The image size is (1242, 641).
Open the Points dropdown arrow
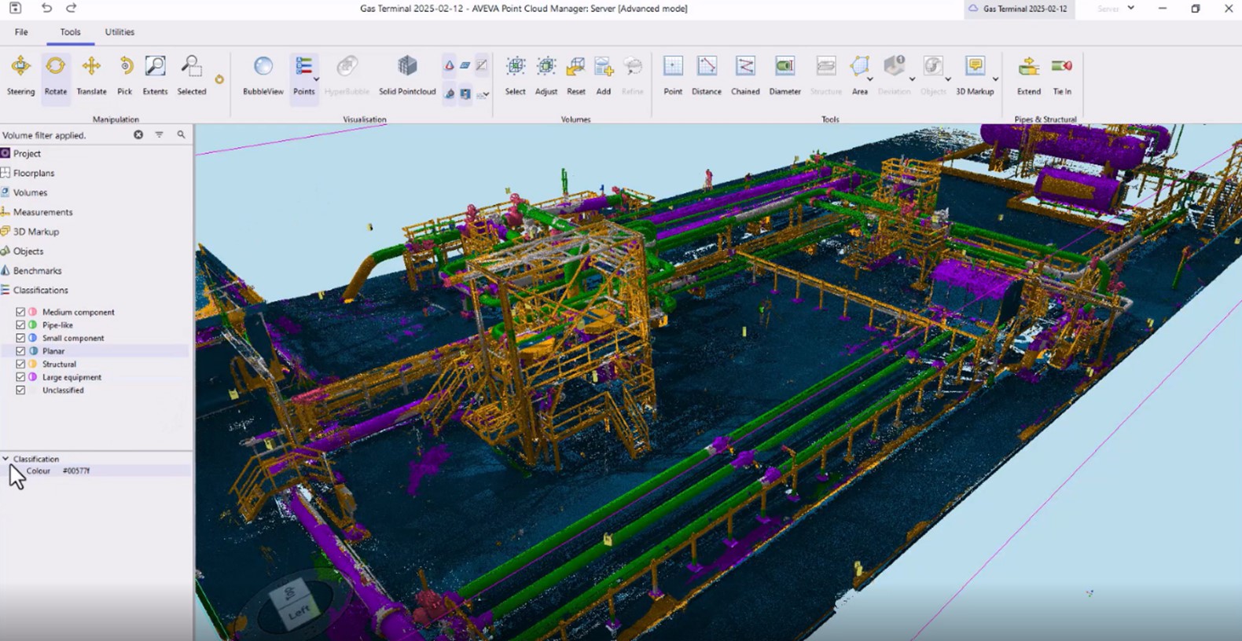point(317,79)
